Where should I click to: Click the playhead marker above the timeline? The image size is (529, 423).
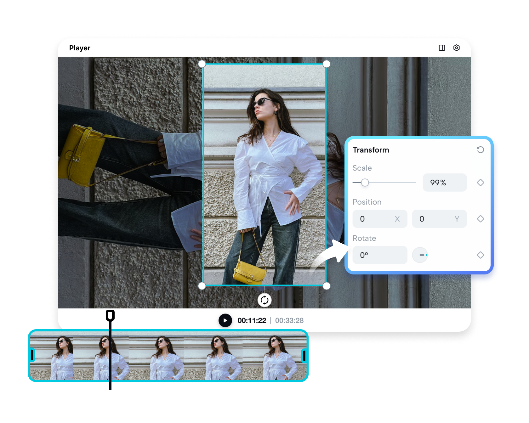(110, 315)
